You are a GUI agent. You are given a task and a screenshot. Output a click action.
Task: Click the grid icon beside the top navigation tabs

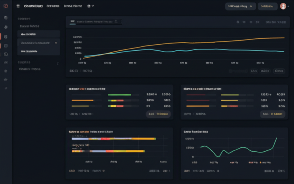[x=18, y=6]
